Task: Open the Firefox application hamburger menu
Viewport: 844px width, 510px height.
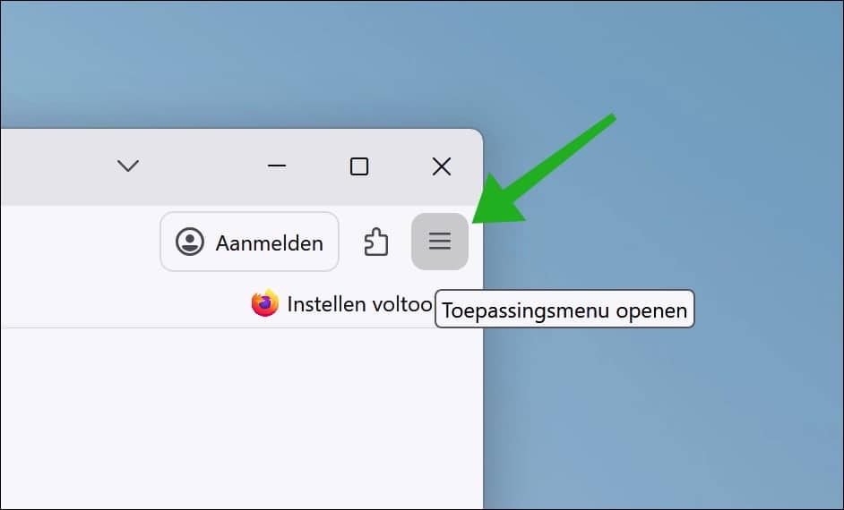Action: coord(440,242)
